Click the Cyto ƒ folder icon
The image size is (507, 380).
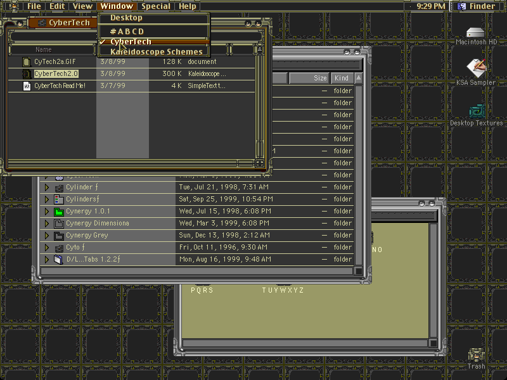(x=59, y=248)
